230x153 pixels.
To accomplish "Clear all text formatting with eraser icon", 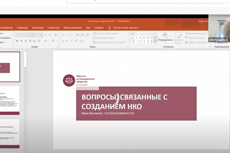I will [56, 35].
